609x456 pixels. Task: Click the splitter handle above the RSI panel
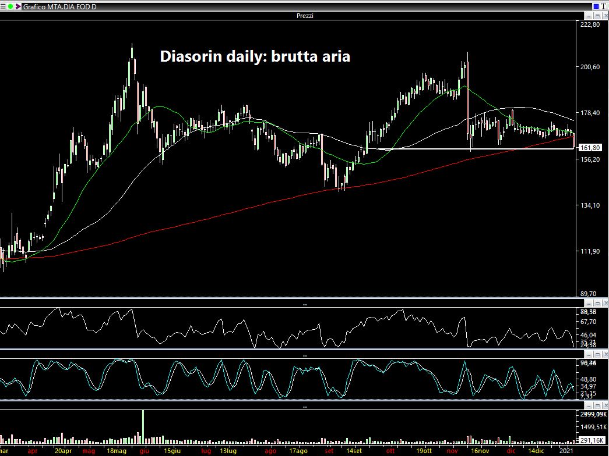[304, 305]
